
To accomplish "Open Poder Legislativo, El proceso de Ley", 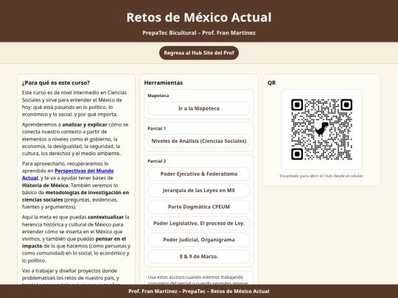I will click(x=199, y=224).
